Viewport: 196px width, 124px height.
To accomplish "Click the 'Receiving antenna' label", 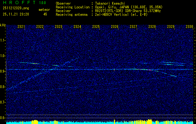I will point(72,15).
